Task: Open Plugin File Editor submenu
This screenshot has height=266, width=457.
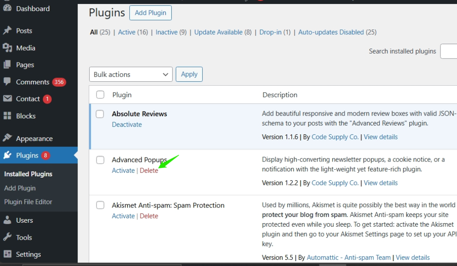Action: pos(28,202)
